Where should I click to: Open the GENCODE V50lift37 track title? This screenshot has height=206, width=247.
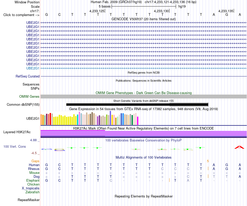(x=144, y=19)
